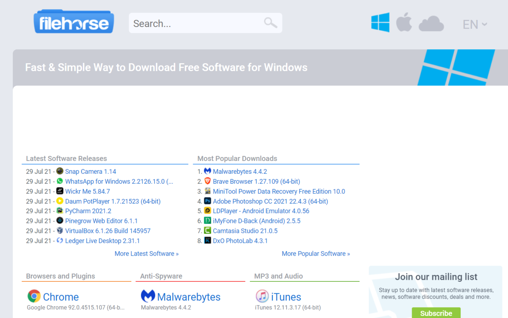This screenshot has height=318, width=508.
Task: Open VirtualBox 6.1.26 Build 145957 link
Action: [107, 231]
